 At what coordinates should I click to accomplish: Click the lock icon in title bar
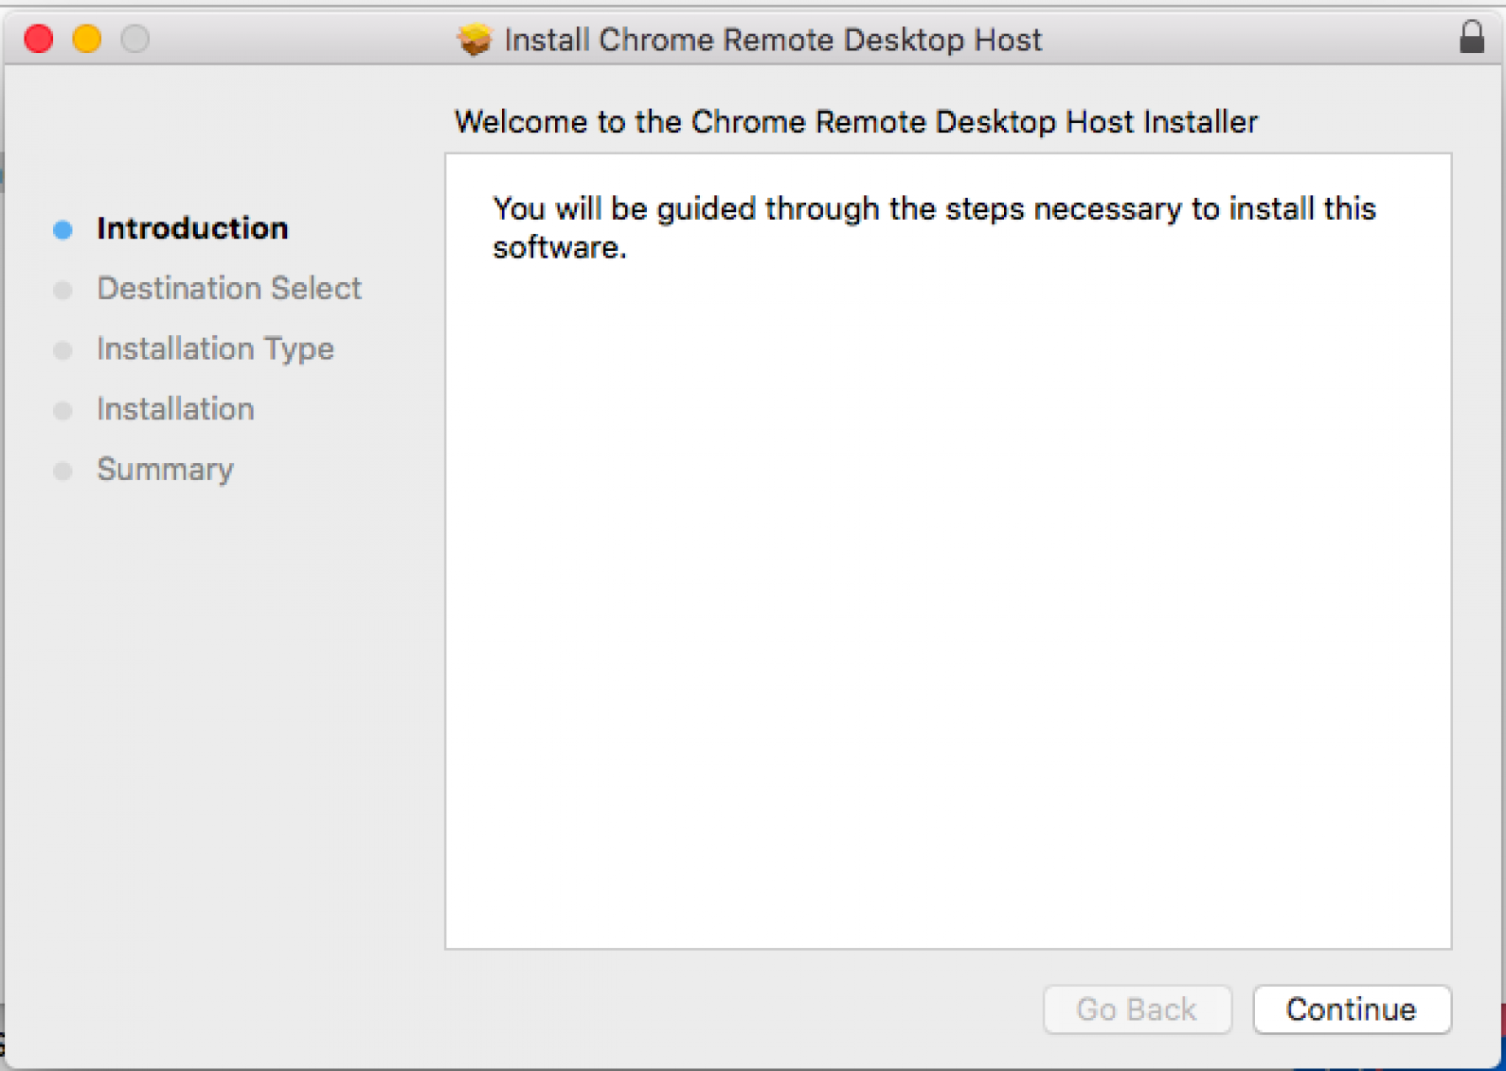coord(1471,37)
